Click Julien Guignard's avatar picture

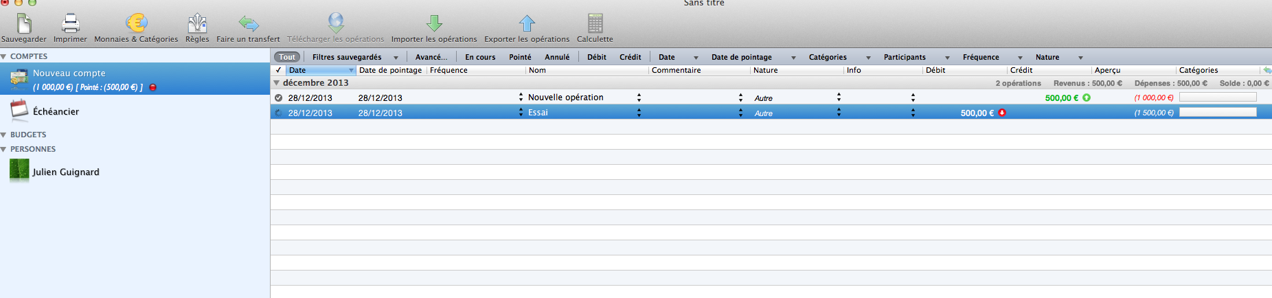coord(19,170)
